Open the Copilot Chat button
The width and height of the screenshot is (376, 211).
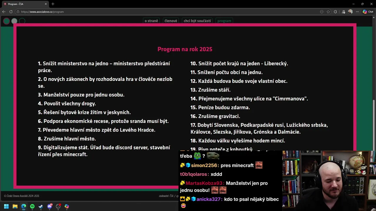368,12
